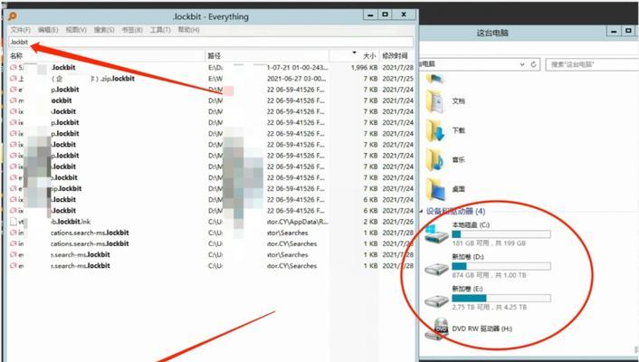This screenshot has width=639, height=362.
Task: Open the 搜索(S) menu in Everything
Action: (104, 30)
